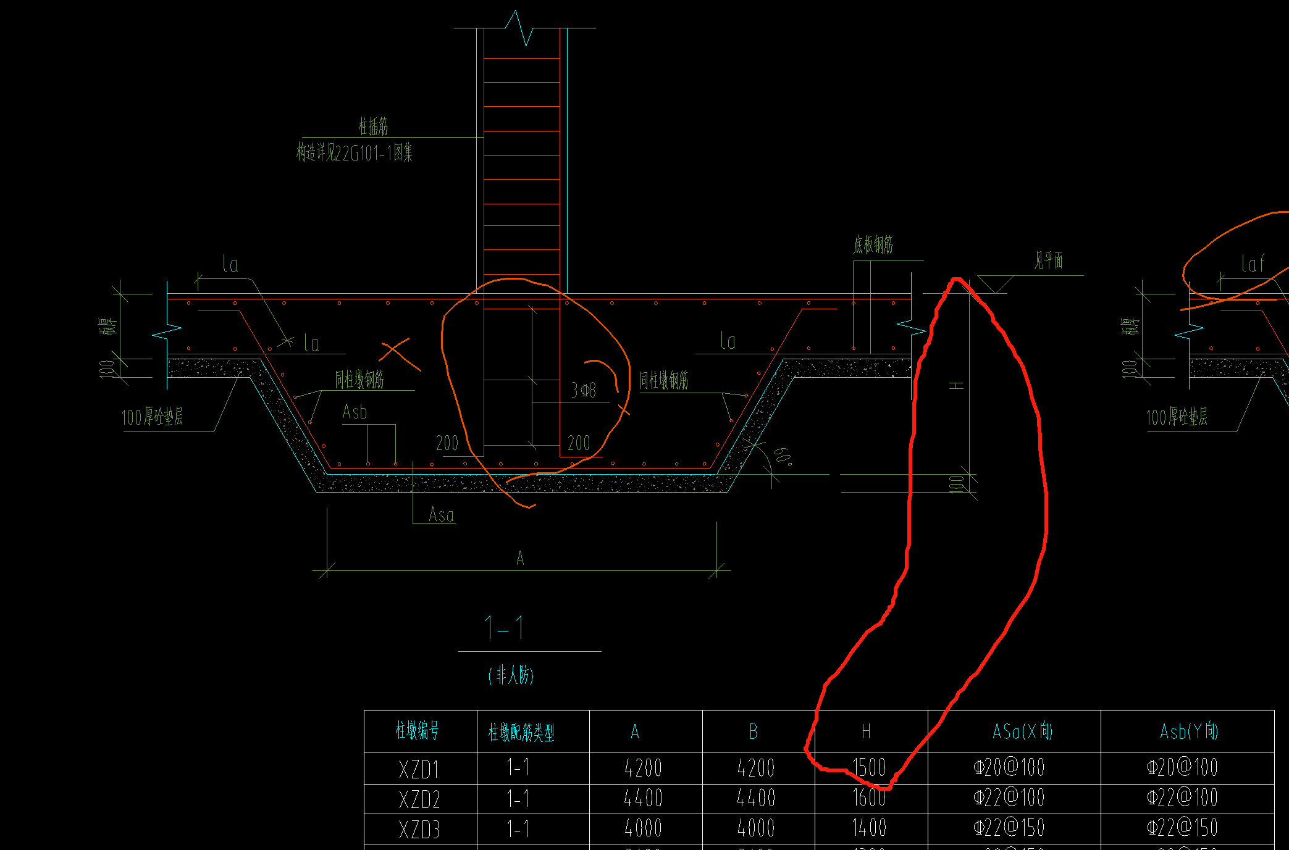Click XZD3's A value 4000
The width and height of the screenshot is (1289, 850).
[x=644, y=828]
